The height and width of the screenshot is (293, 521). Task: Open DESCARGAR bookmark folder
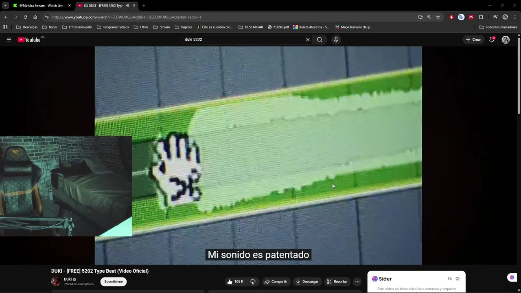(251, 27)
